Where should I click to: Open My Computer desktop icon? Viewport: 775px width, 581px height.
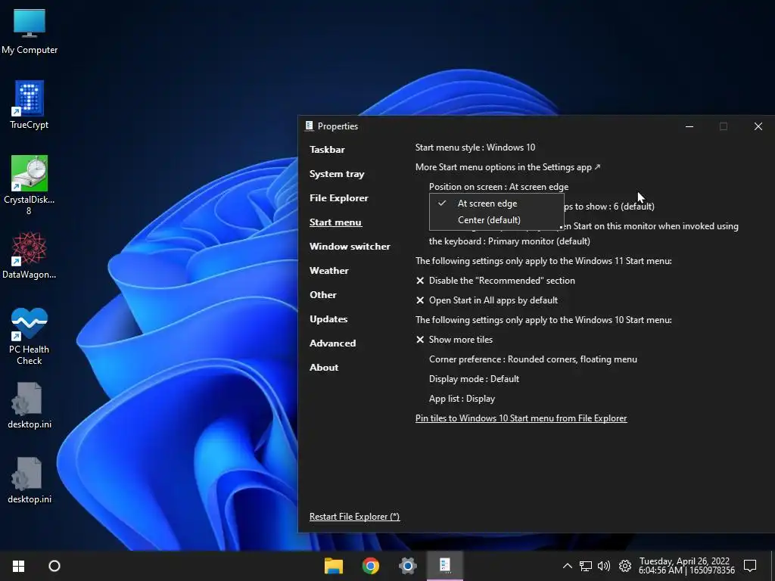click(x=30, y=32)
